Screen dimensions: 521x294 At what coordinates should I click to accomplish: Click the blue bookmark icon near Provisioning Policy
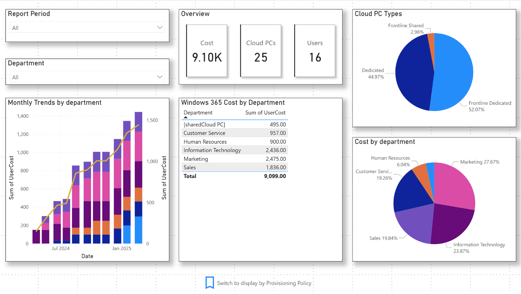pyautogui.click(x=210, y=283)
